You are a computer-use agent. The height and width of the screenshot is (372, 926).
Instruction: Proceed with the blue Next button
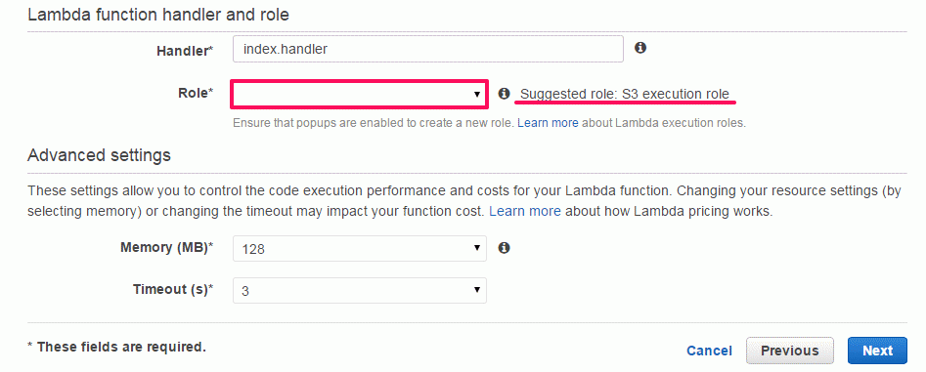pyautogui.click(x=877, y=351)
